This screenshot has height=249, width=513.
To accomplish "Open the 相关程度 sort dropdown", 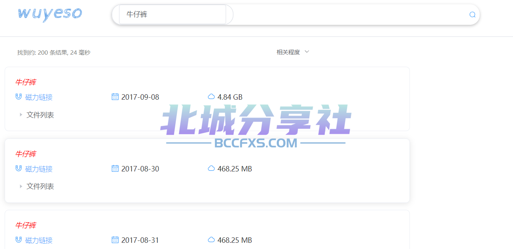I will [293, 52].
